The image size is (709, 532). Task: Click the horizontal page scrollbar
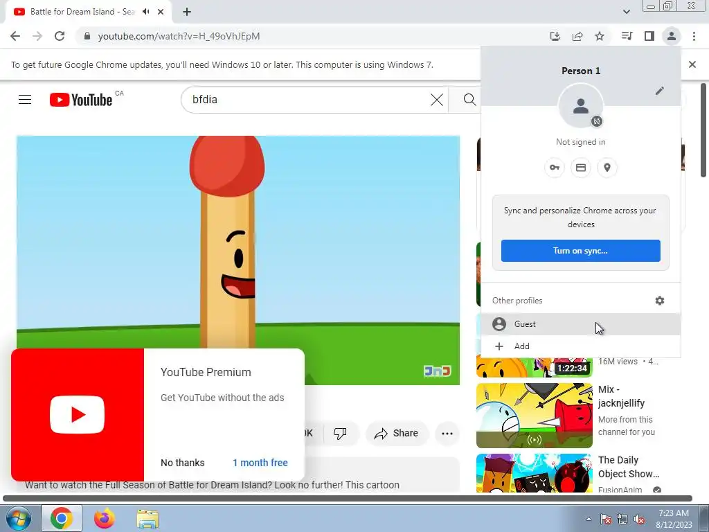point(348,498)
